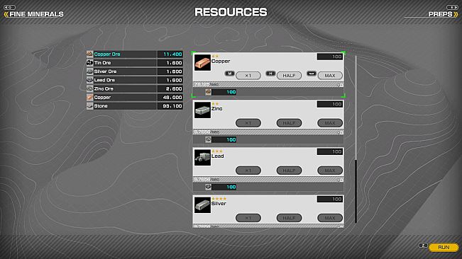Click the lead ore ingredient icon under Lead card
Screen dimensions: 462x259
click(209, 187)
